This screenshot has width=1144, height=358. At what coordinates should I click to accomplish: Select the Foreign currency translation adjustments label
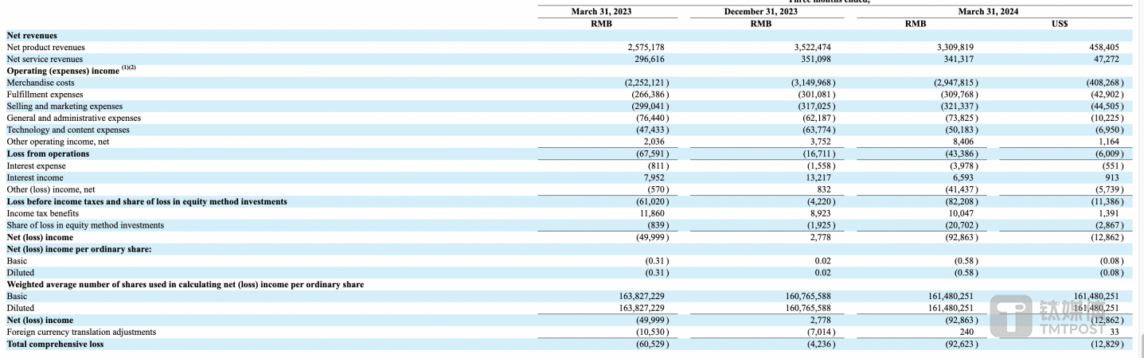tap(81, 332)
